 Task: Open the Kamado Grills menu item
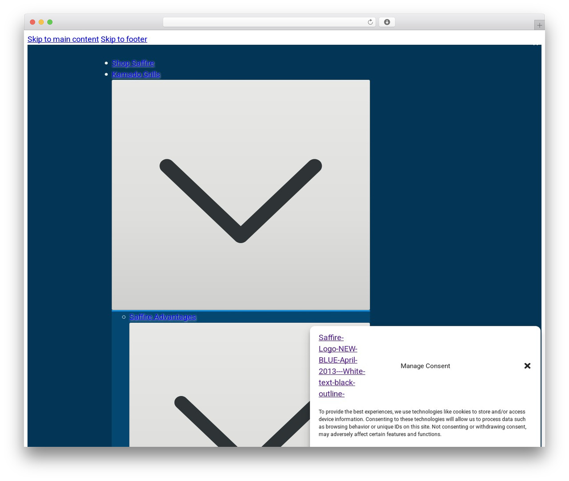tap(136, 74)
